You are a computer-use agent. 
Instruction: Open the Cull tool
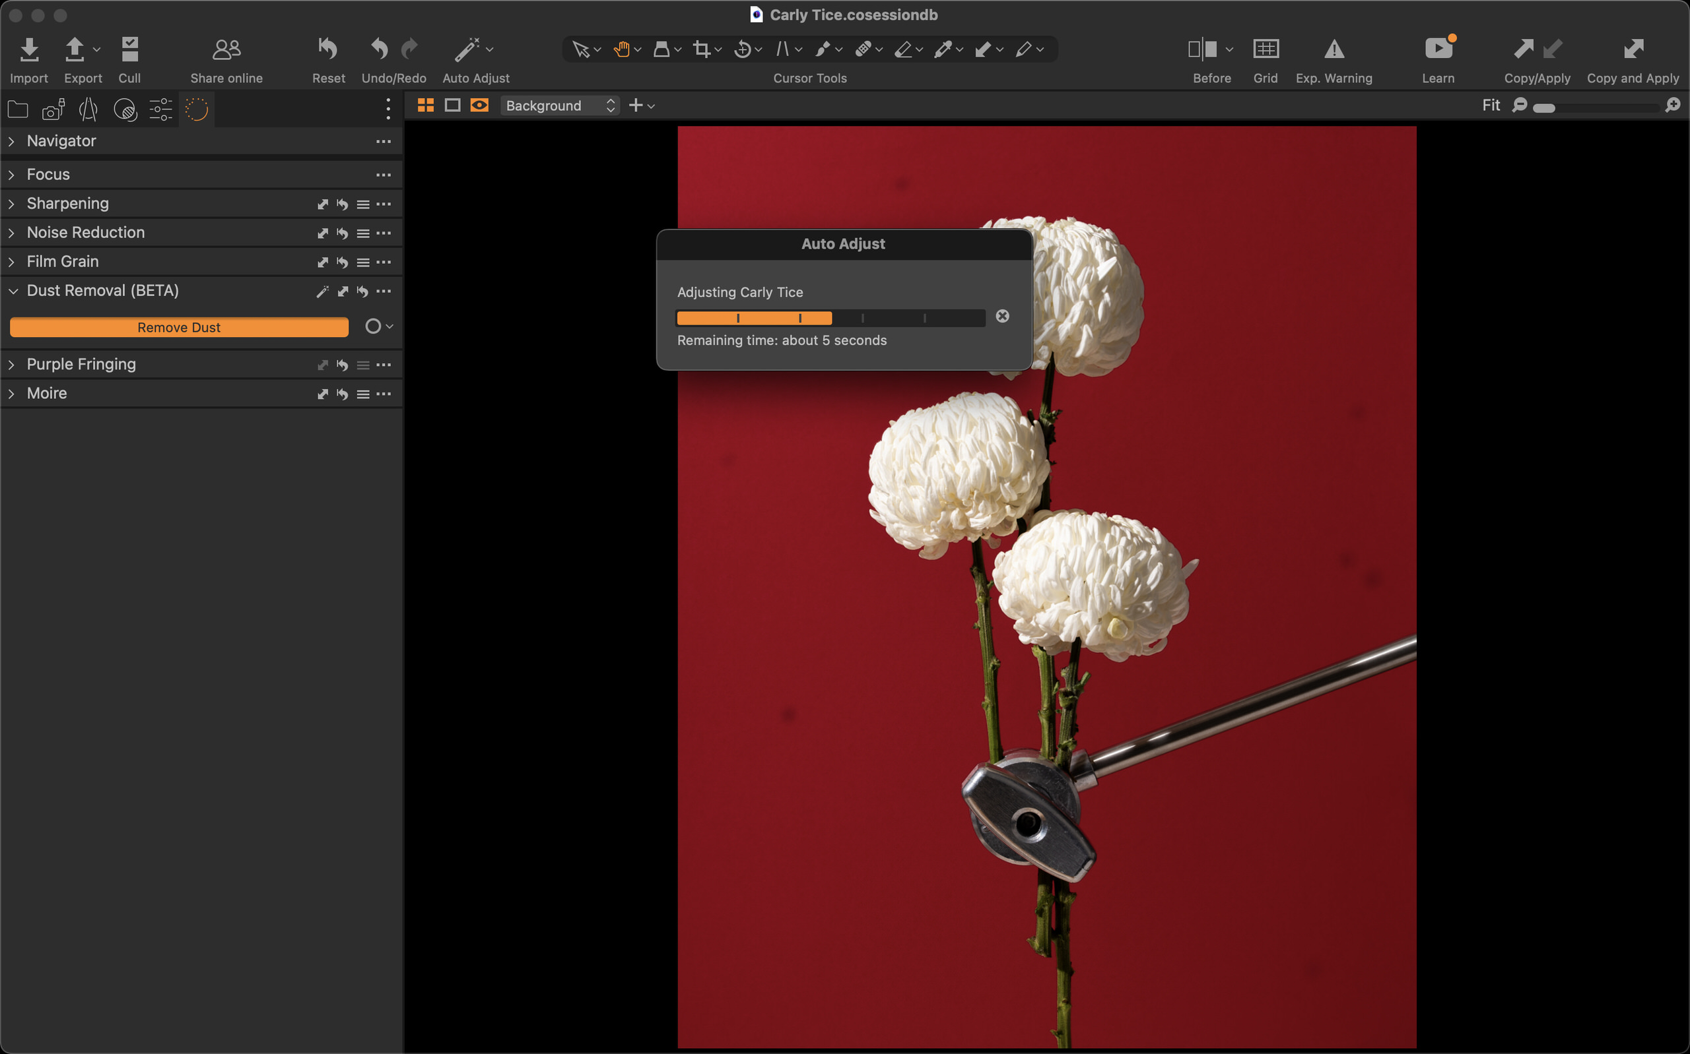coord(130,50)
